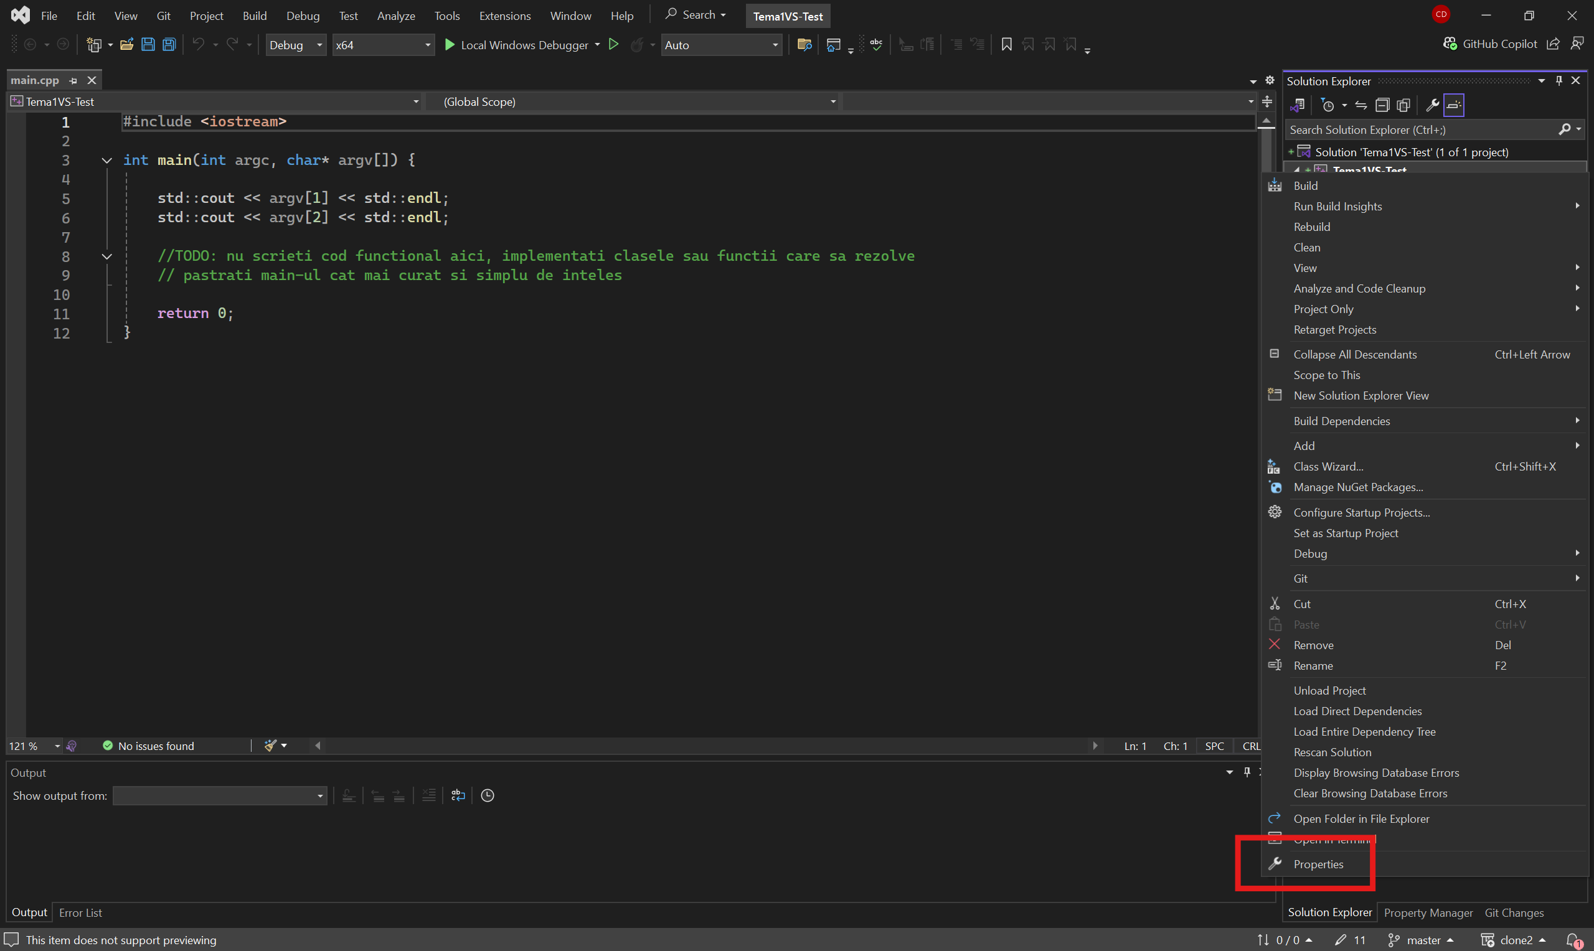Open the Tema1VS-Test project scope dropdown

[215, 101]
